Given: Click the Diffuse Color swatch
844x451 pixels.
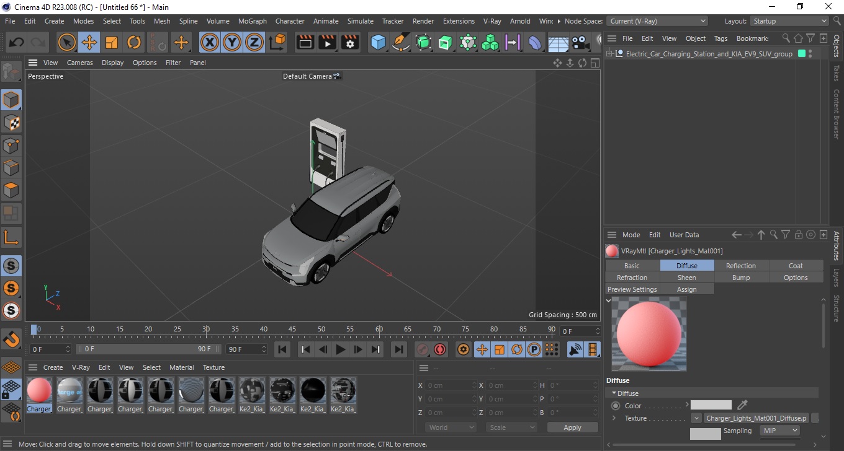Looking at the screenshot, I should pos(711,405).
